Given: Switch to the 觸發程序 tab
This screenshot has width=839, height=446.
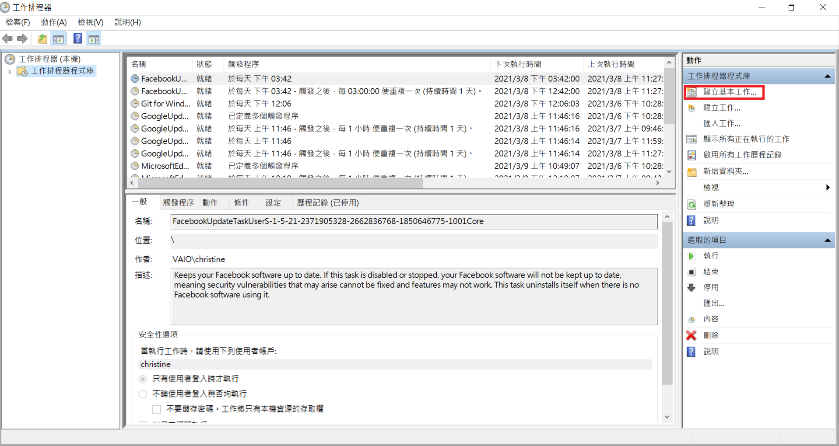Looking at the screenshot, I should [178, 203].
